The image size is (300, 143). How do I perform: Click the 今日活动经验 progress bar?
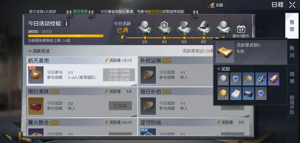66,36
